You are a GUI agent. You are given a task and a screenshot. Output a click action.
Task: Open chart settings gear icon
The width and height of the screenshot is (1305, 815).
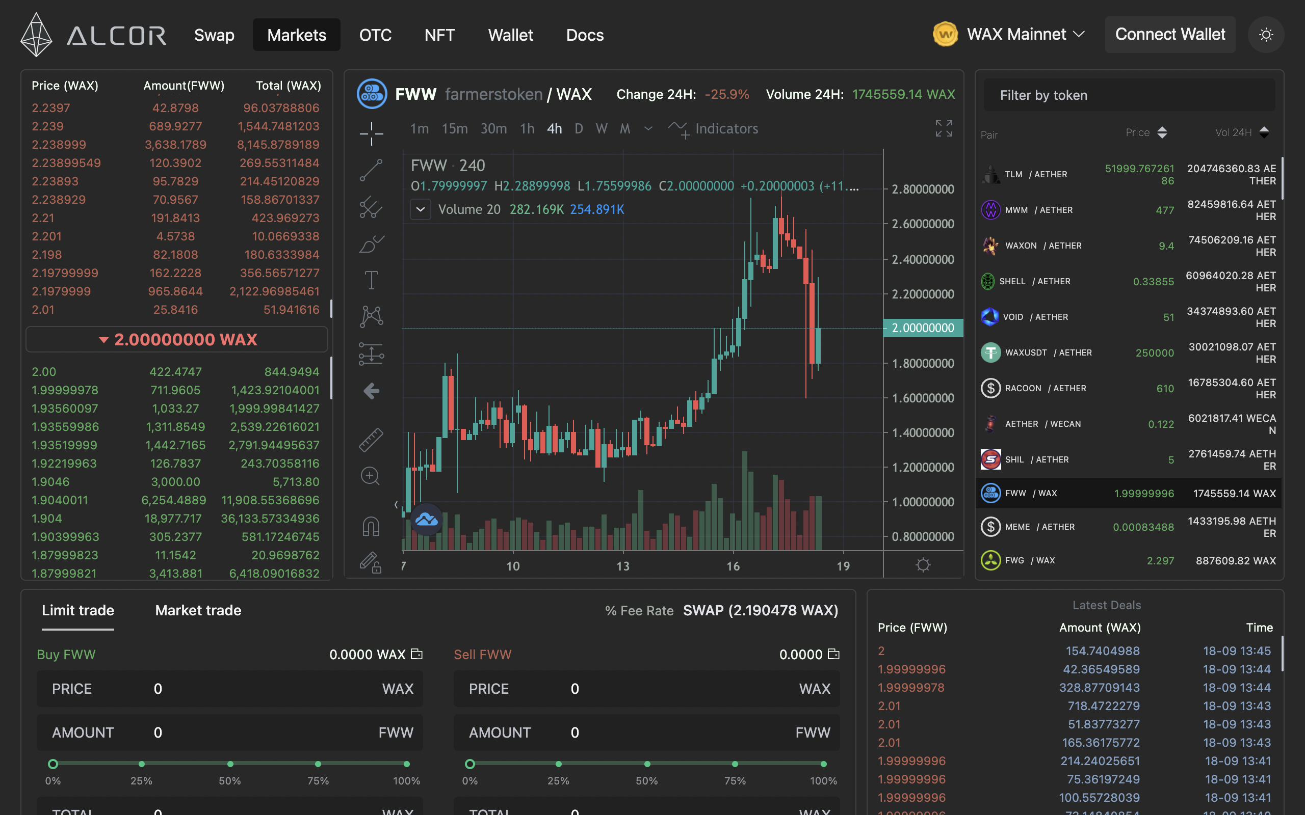(923, 565)
